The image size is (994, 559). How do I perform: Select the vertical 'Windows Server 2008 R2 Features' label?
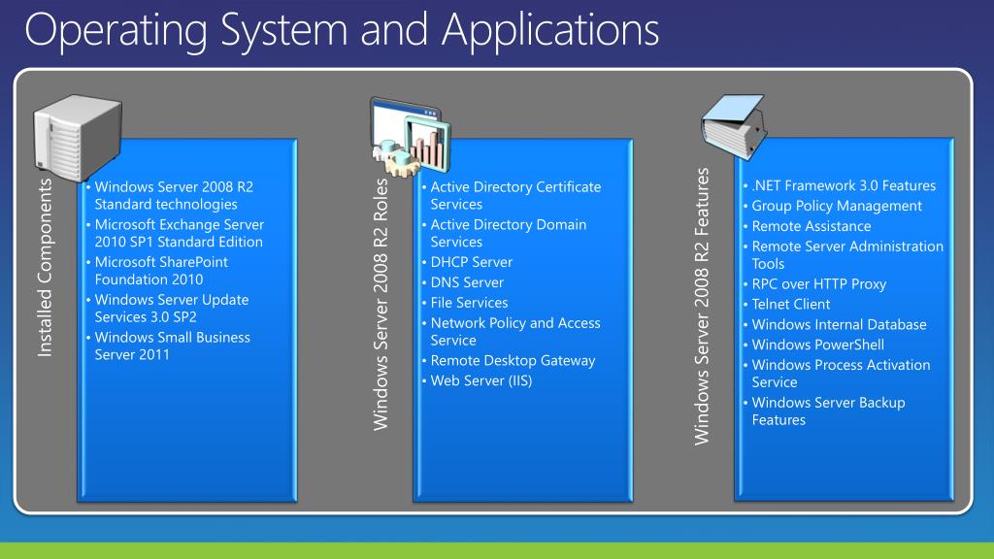click(x=701, y=306)
